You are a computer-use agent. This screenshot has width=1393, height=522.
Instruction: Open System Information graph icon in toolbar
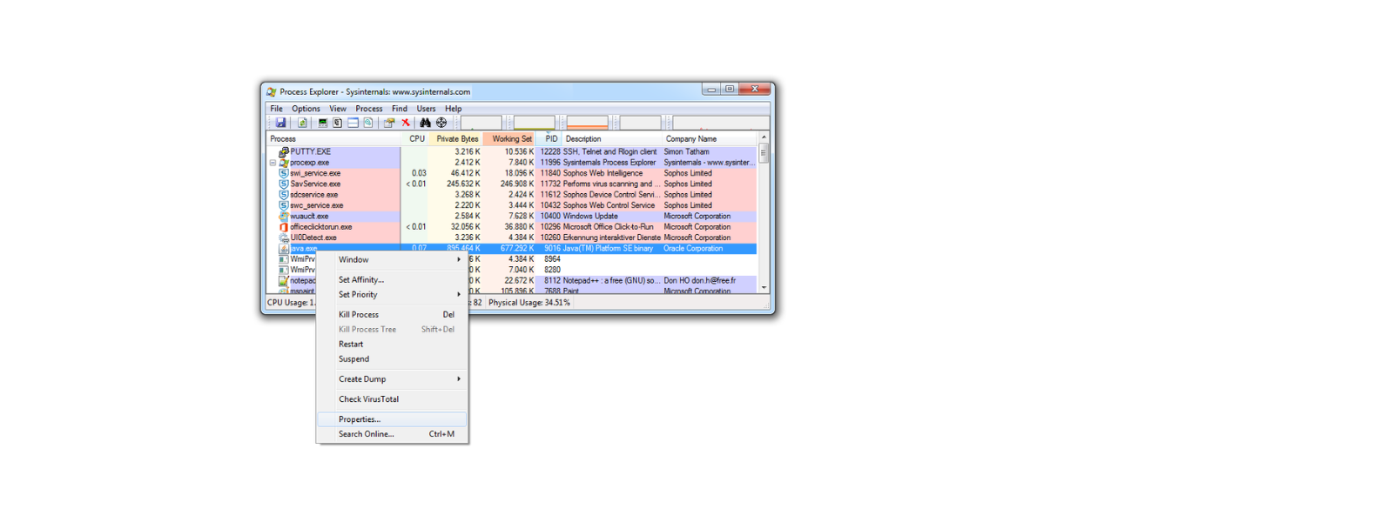coord(323,123)
